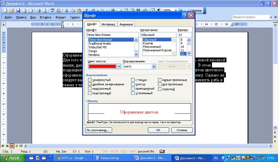Click the Отмена button
278x162 pixels.
[x=182, y=130]
